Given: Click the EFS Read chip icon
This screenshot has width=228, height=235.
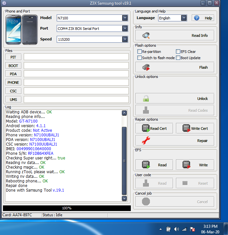Looking at the screenshot, I should pos(146,165).
